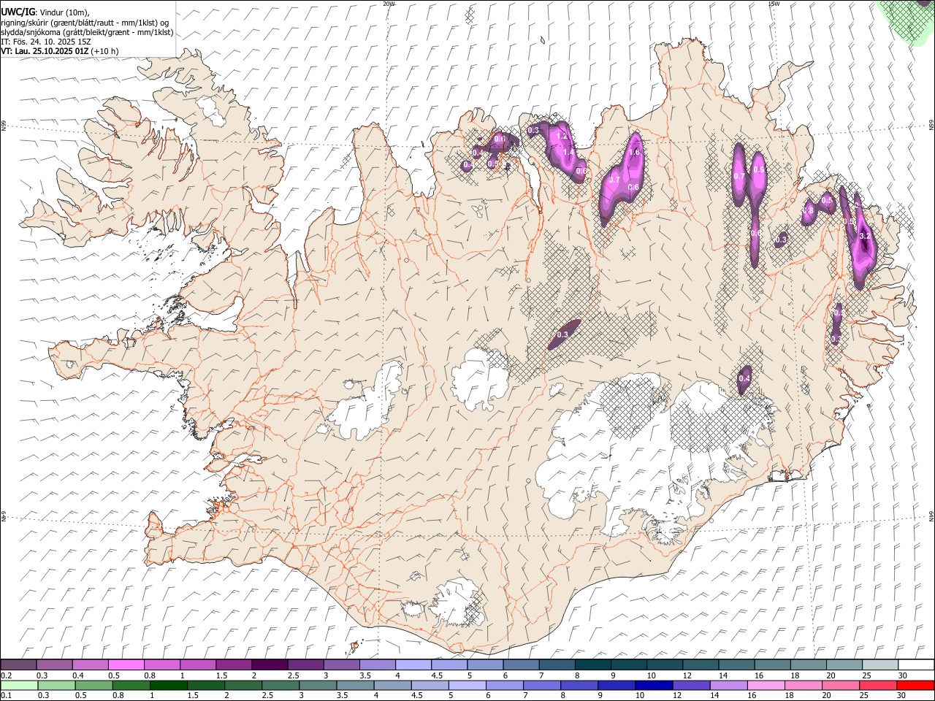The width and height of the screenshot is (935, 701).
Task: Click the 1.6 snowfall value label
Action: pyautogui.click(x=634, y=153)
